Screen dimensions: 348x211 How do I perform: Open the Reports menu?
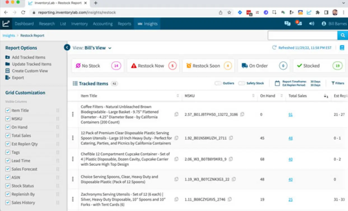[x=124, y=24]
